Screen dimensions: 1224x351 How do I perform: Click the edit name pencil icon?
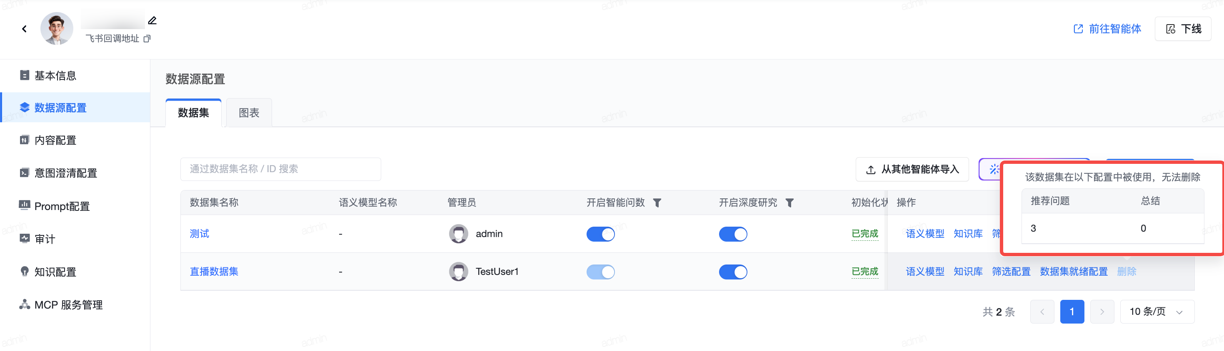coord(152,20)
